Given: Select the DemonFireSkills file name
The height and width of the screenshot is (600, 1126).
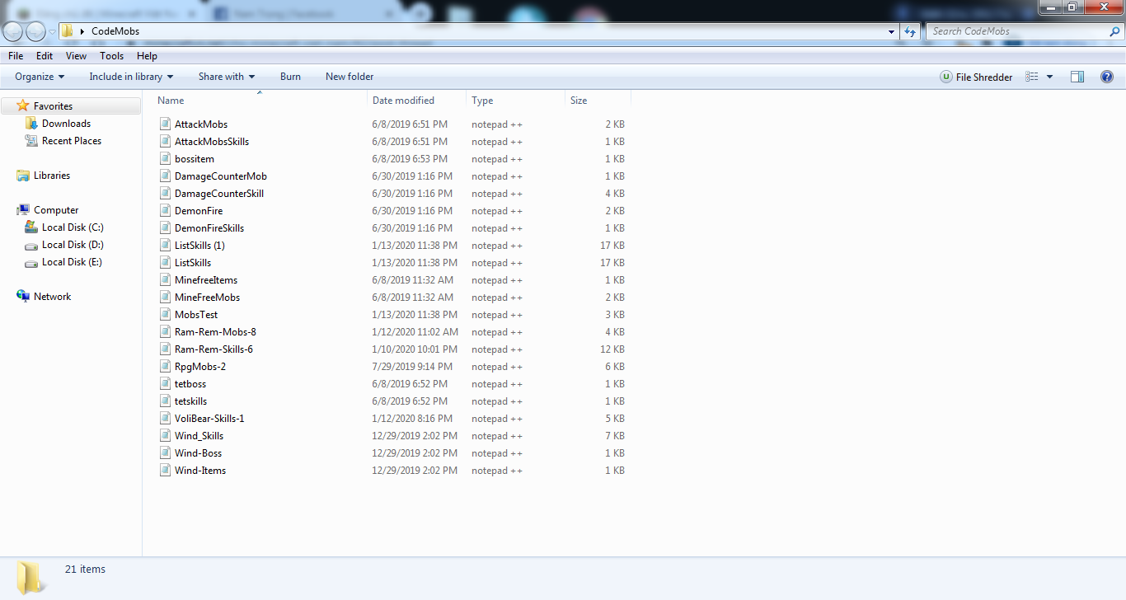Looking at the screenshot, I should pos(209,228).
